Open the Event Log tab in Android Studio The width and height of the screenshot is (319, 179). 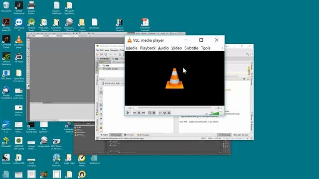224,135
